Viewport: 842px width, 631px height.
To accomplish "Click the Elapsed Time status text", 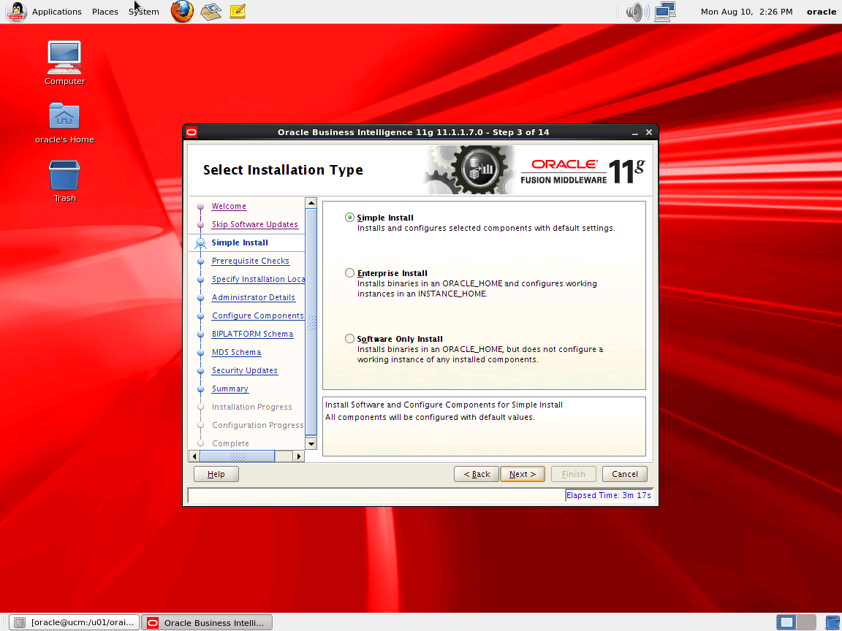I will 608,495.
